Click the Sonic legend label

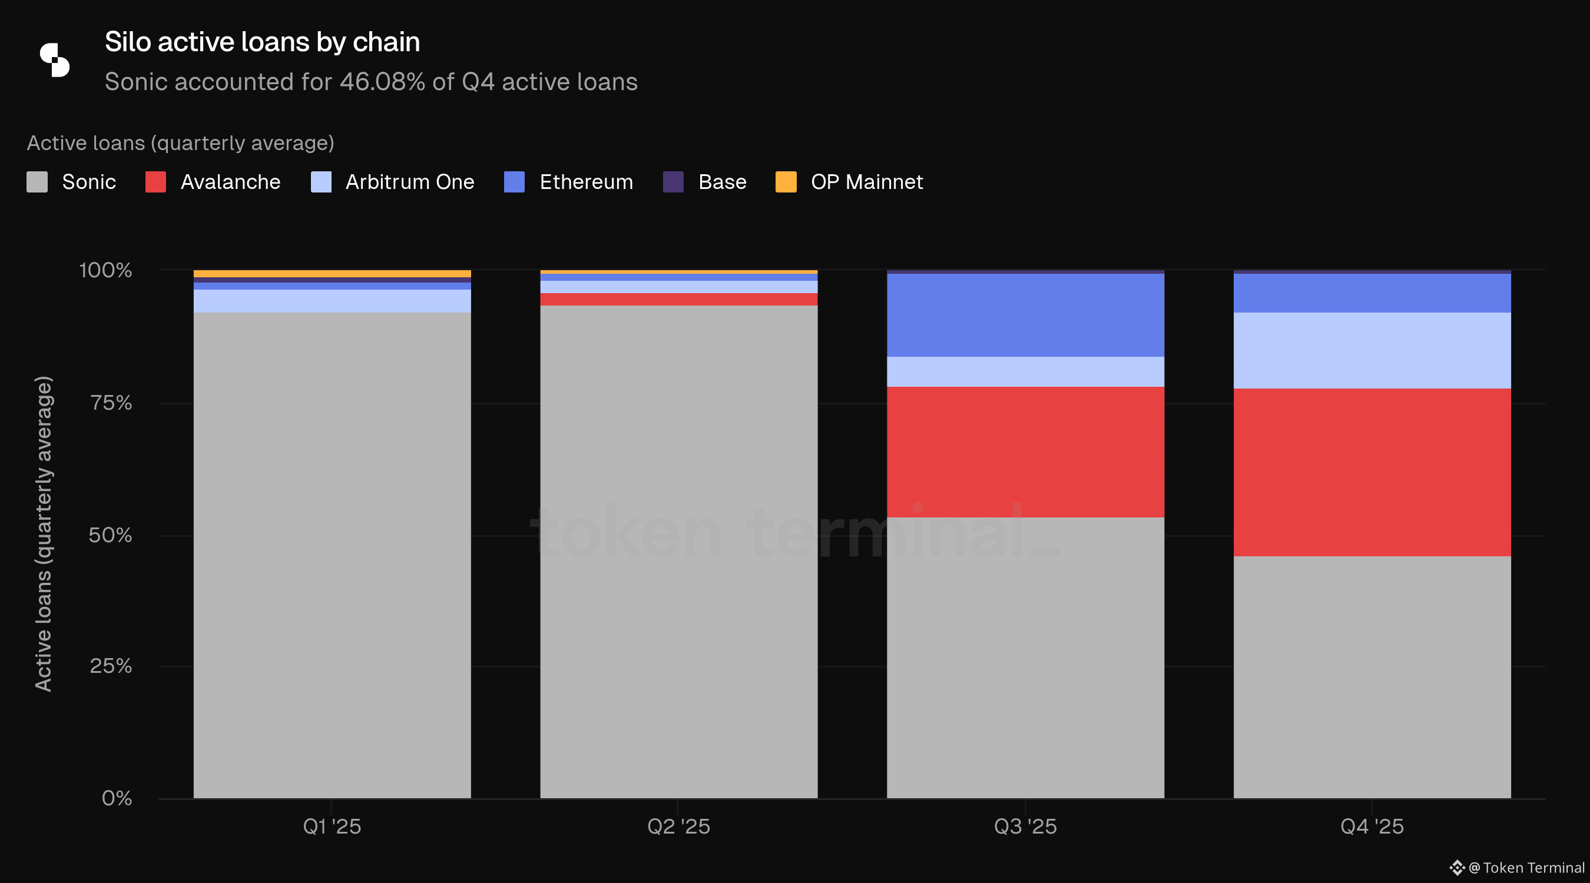(89, 182)
